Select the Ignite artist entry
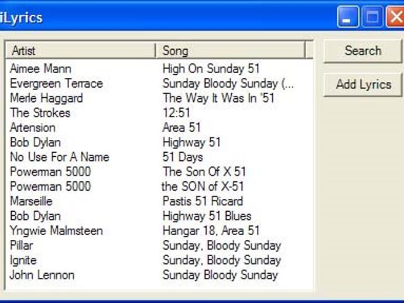The image size is (404, 303). tap(23, 260)
